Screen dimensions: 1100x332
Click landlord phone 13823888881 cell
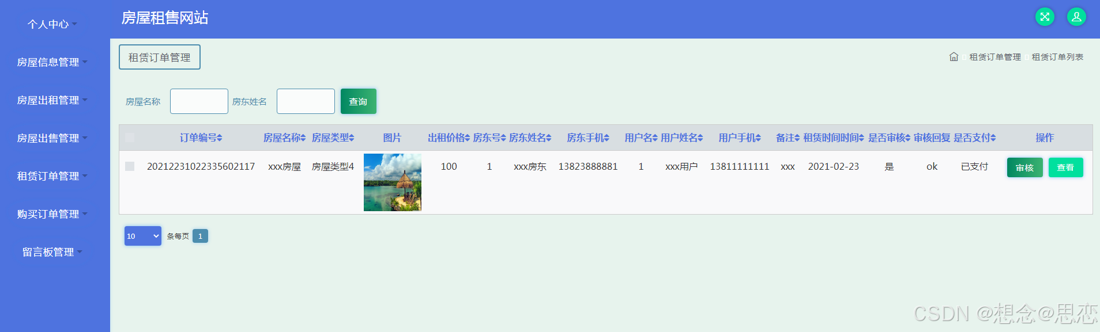[x=587, y=166]
